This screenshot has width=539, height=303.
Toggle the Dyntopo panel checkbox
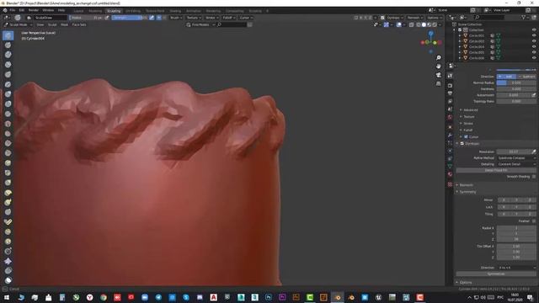pos(462,144)
